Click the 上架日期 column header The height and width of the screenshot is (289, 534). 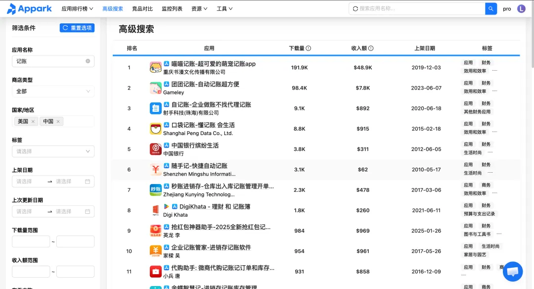pyautogui.click(x=424, y=48)
